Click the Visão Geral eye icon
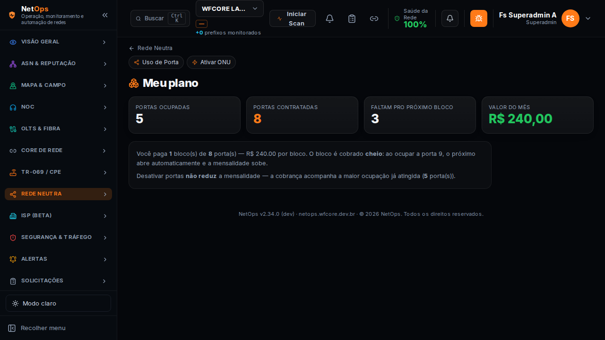Screen dimensions: 605x340 point(13,42)
